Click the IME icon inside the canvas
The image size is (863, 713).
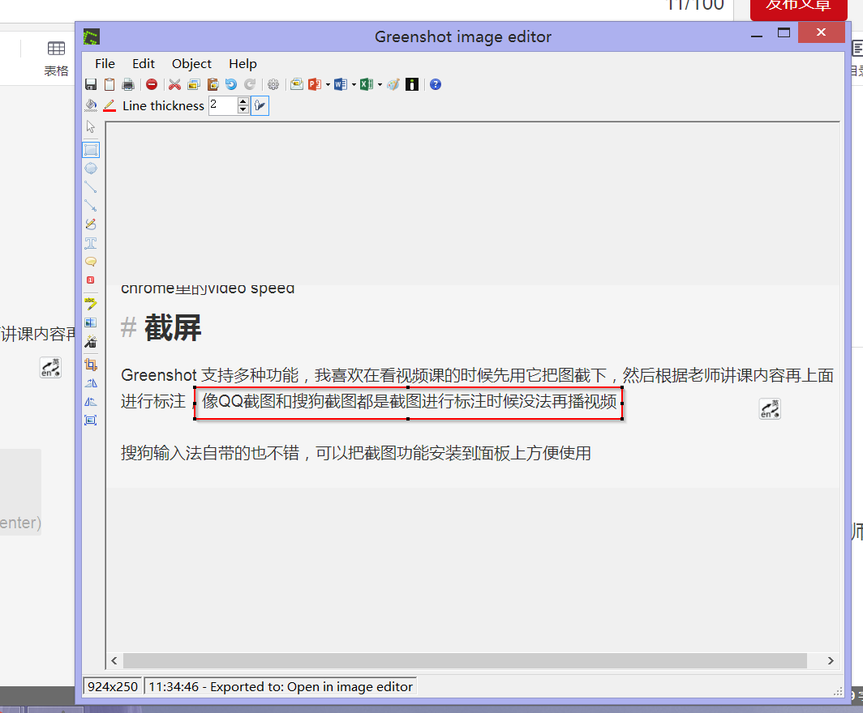(x=770, y=409)
